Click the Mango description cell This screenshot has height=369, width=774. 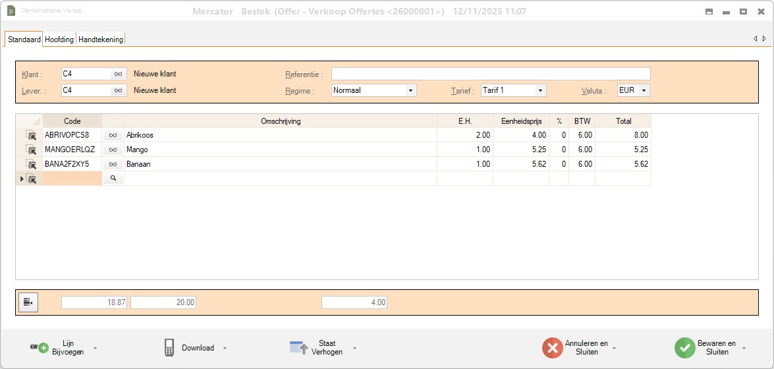click(281, 150)
